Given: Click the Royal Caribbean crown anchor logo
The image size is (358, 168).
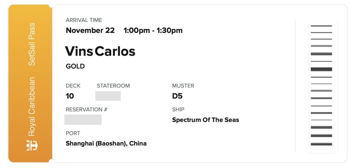Looking at the screenshot, I should pos(32,145).
